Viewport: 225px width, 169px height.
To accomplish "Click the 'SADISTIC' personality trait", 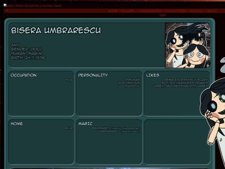I will tap(132, 86).
